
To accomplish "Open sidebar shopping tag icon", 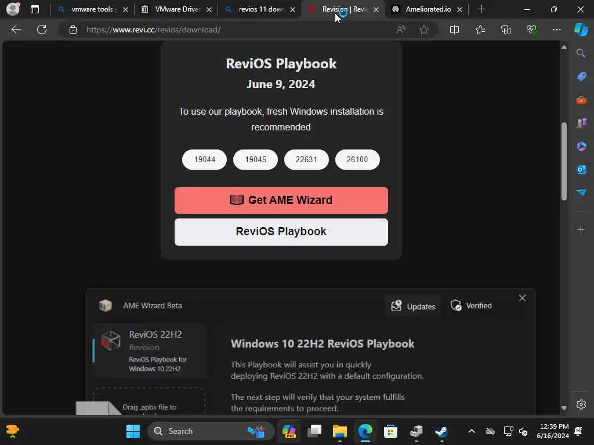I will coord(581,76).
